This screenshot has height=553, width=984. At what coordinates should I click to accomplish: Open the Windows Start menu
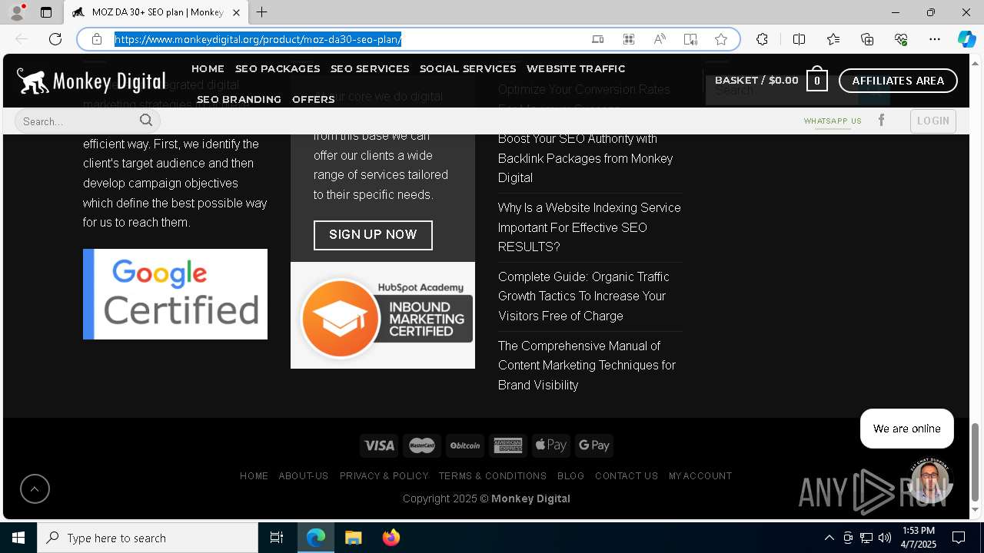pyautogui.click(x=18, y=538)
